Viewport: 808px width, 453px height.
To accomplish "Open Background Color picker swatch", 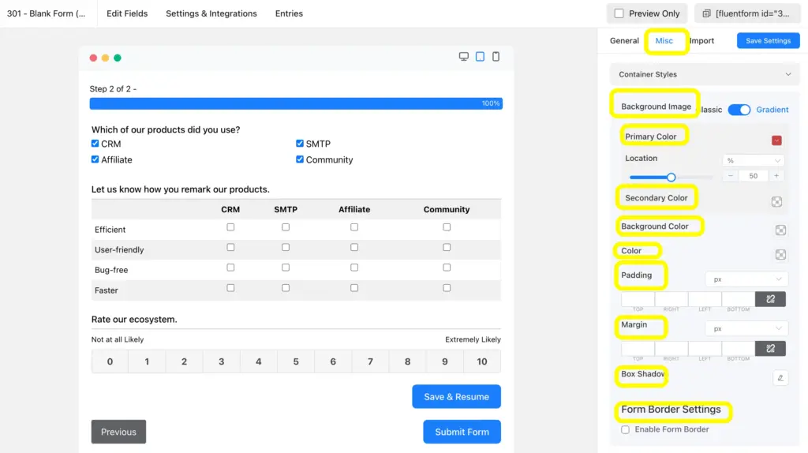I will pyautogui.click(x=780, y=230).
